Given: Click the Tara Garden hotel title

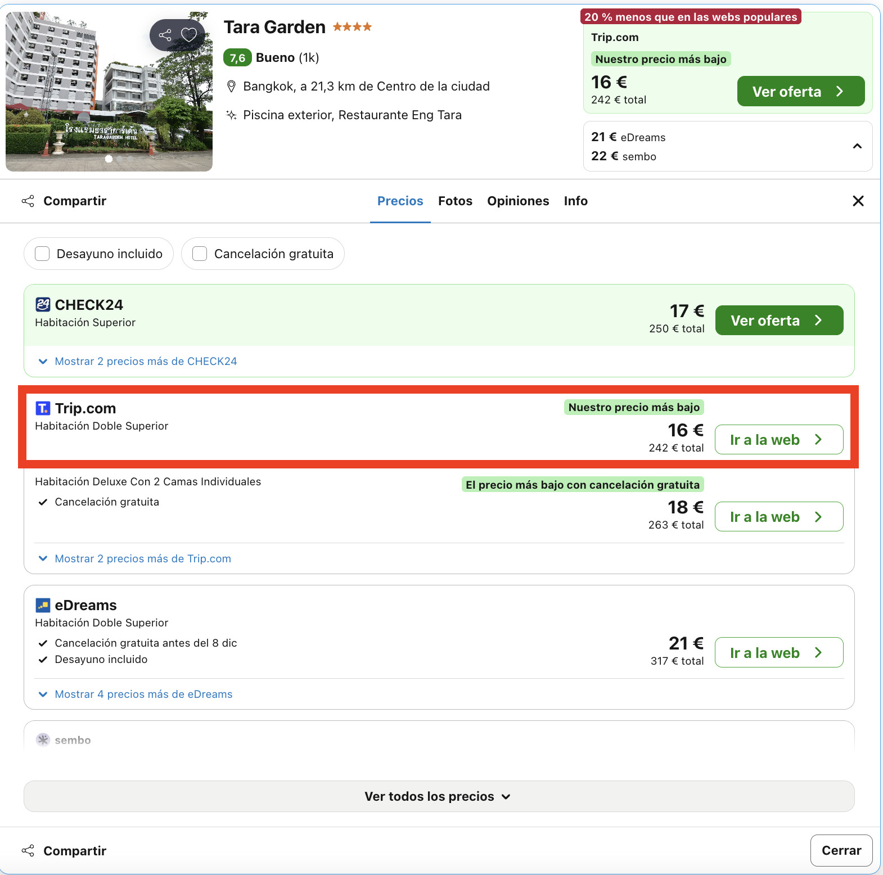Looking at the screenshot, I should 274,27.
